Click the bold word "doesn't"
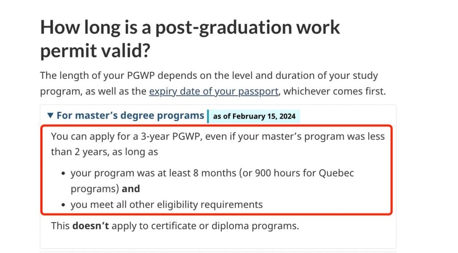 (x=90, y=226)
